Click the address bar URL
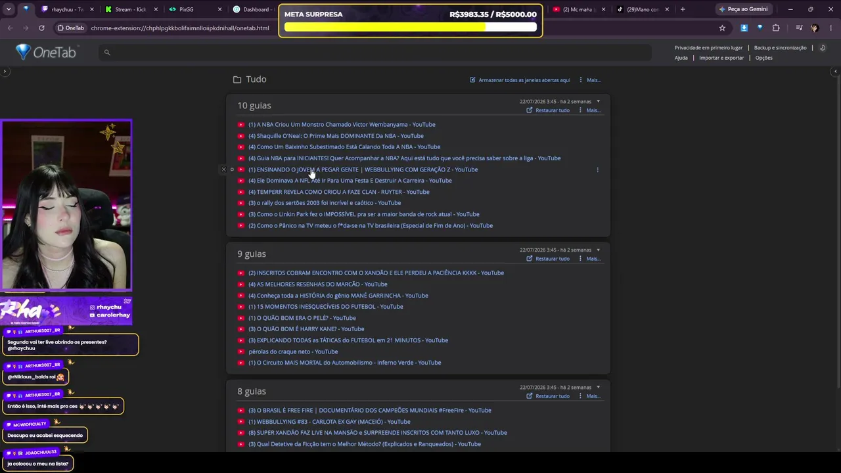Screen dimensions: 841x473 [180, 28]
